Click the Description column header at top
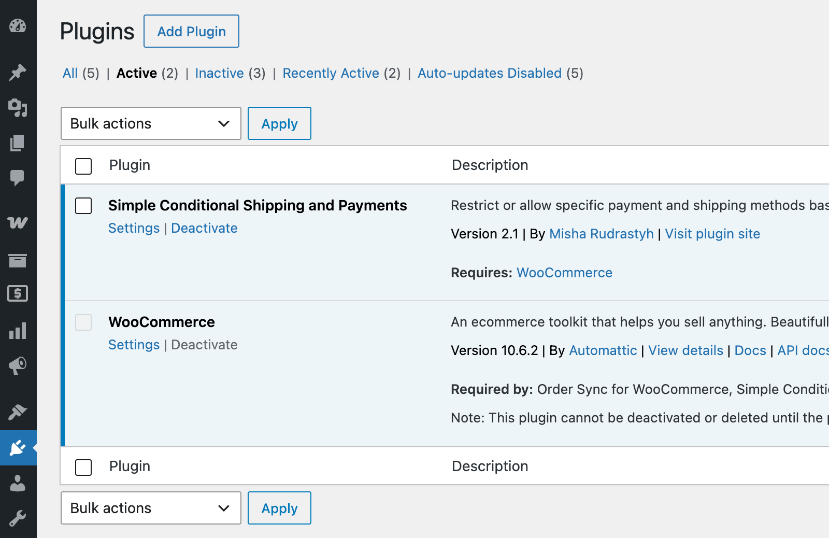This screenshot has height=538, width=829. click(490, 165)
